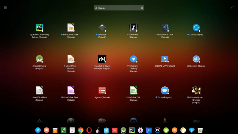Open reMarkable Device Manager (Flatpak)
238x134 pixels.
(x=102, y=59)
